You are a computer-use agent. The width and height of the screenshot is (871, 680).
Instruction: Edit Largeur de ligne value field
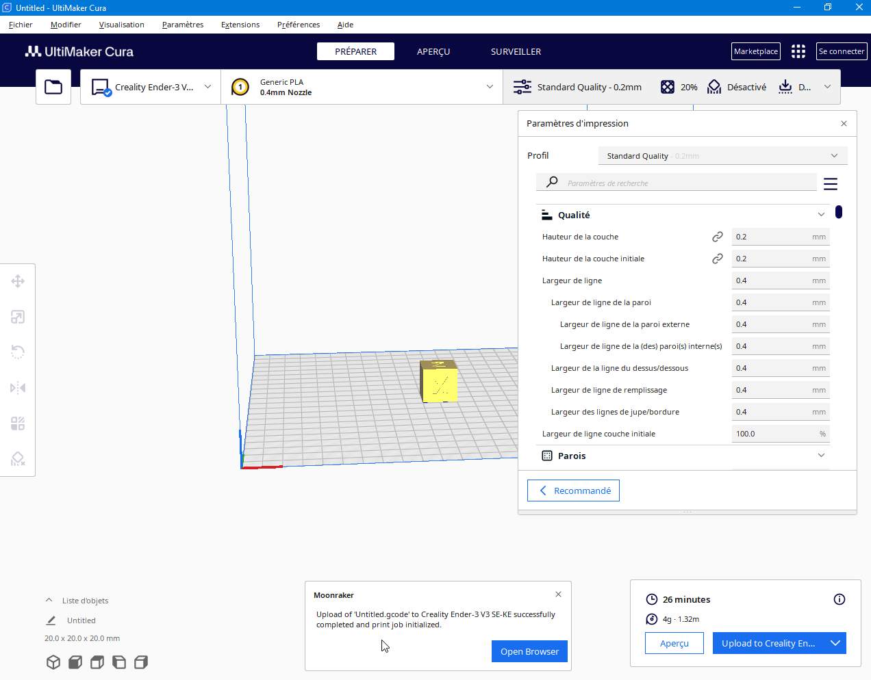point(781,280)
